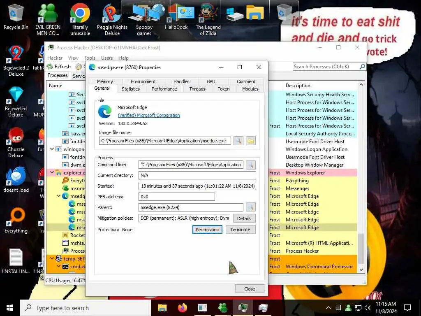
Task: Collapse the winlogon.exe tree node
Action: 52,149
